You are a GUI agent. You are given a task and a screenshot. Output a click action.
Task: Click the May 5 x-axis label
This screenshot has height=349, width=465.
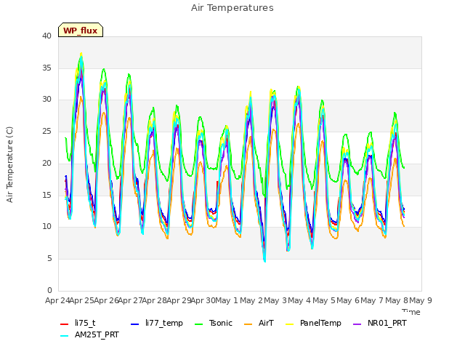[324, 300]
